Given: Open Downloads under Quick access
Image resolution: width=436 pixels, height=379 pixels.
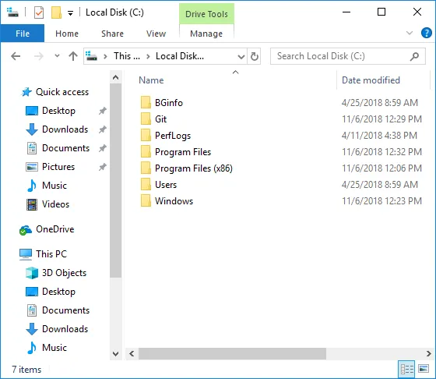Looking at the screenshot, I should click(x=57, y=129).
